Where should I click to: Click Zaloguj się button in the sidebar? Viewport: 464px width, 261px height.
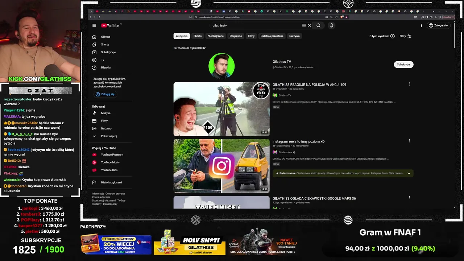[105, 94]
